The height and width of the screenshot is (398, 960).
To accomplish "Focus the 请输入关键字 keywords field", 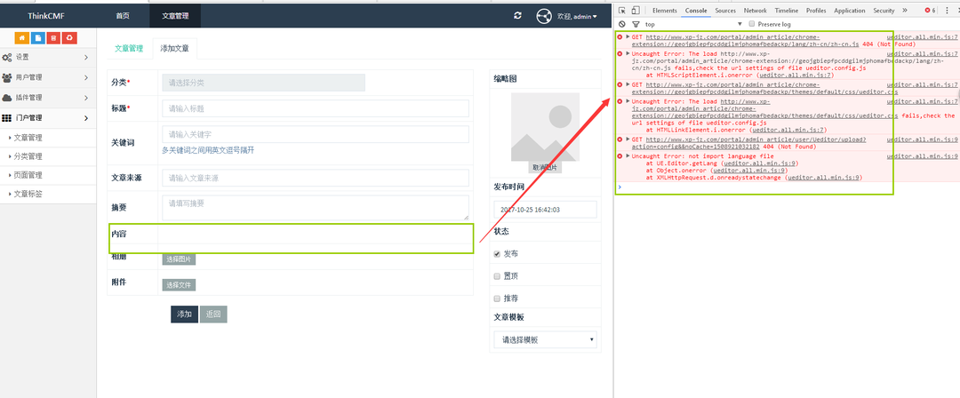I will pos(316,134).
